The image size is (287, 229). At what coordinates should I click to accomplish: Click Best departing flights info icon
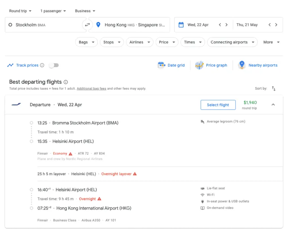click(66, 82)
